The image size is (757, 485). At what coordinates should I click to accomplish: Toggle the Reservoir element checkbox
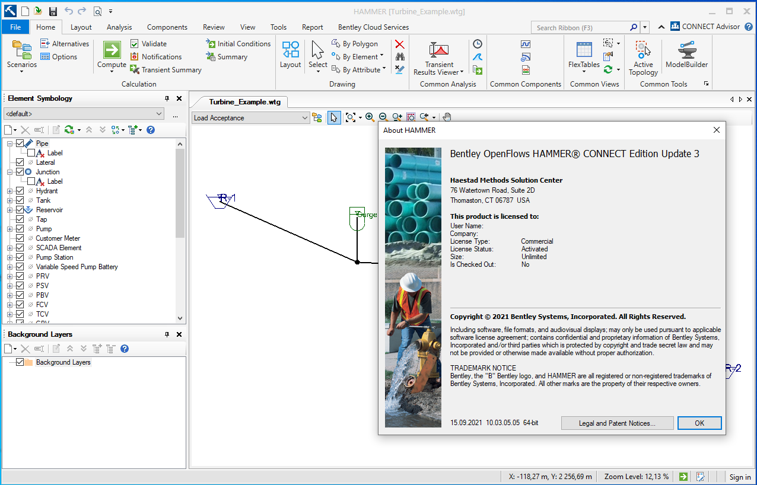(20, 210)
